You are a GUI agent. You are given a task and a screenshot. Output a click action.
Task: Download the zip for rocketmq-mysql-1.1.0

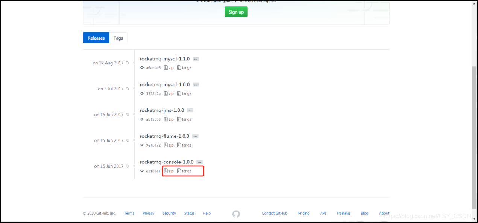[x=168, y=67]
